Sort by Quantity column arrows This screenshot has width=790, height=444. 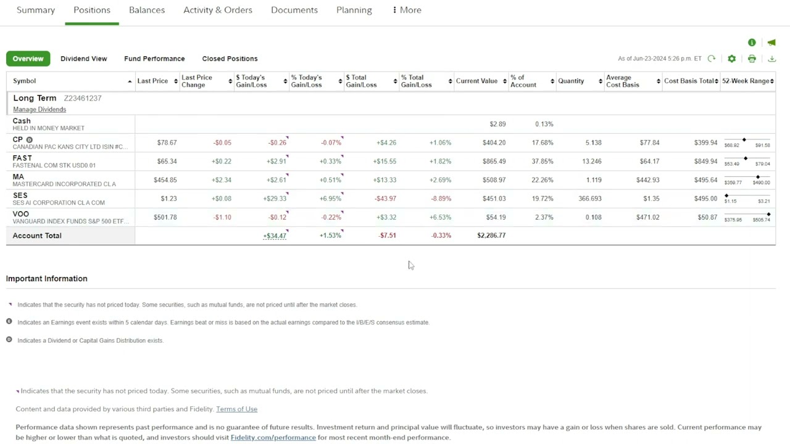(x=601, y=81)
